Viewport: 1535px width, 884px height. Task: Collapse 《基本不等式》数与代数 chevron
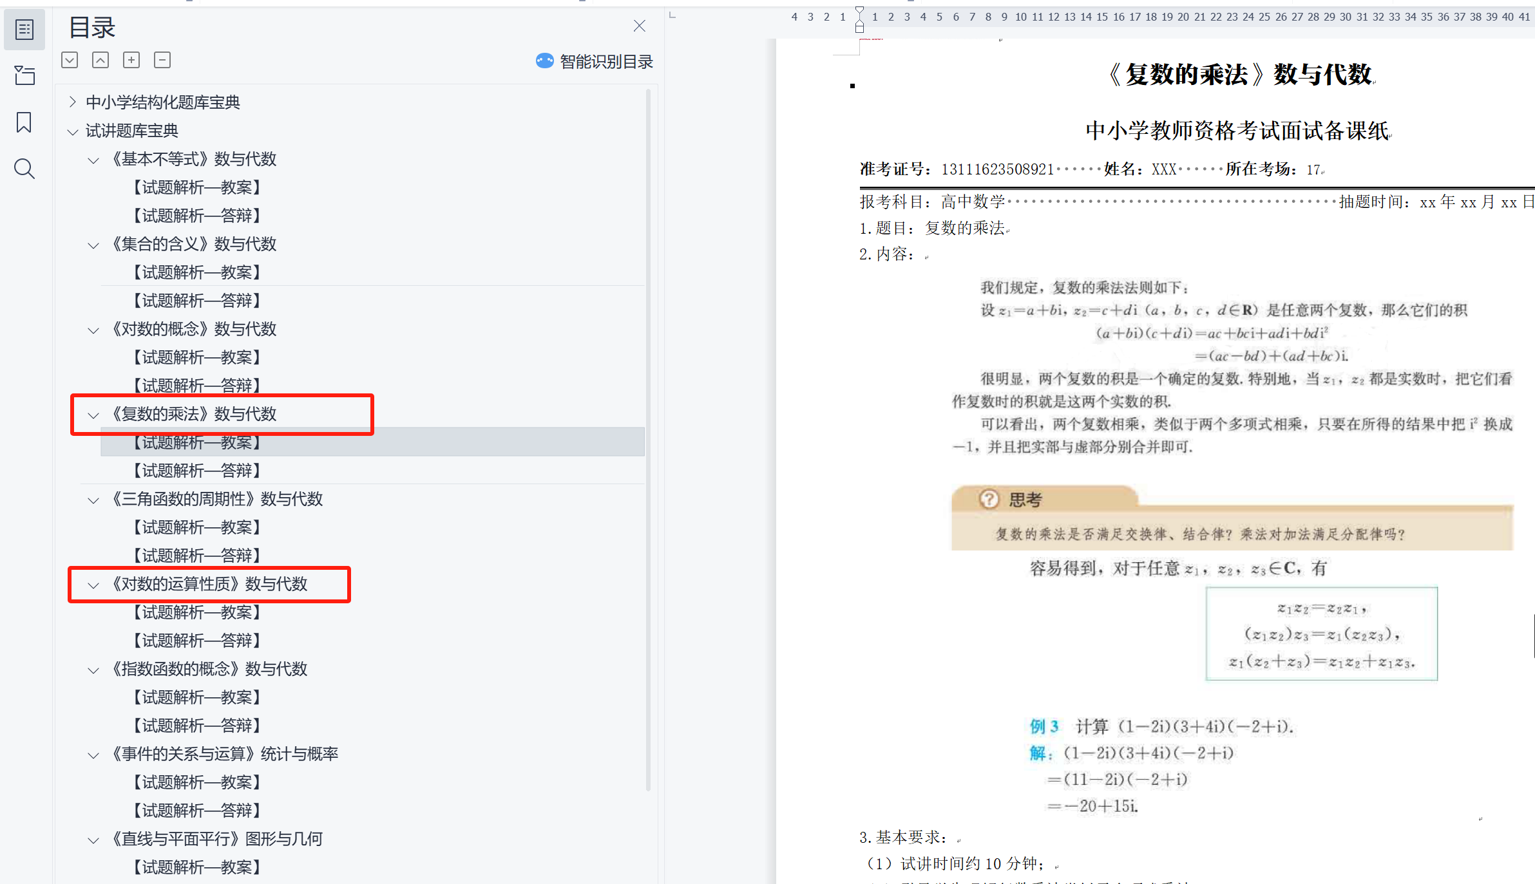pos(93,160)
